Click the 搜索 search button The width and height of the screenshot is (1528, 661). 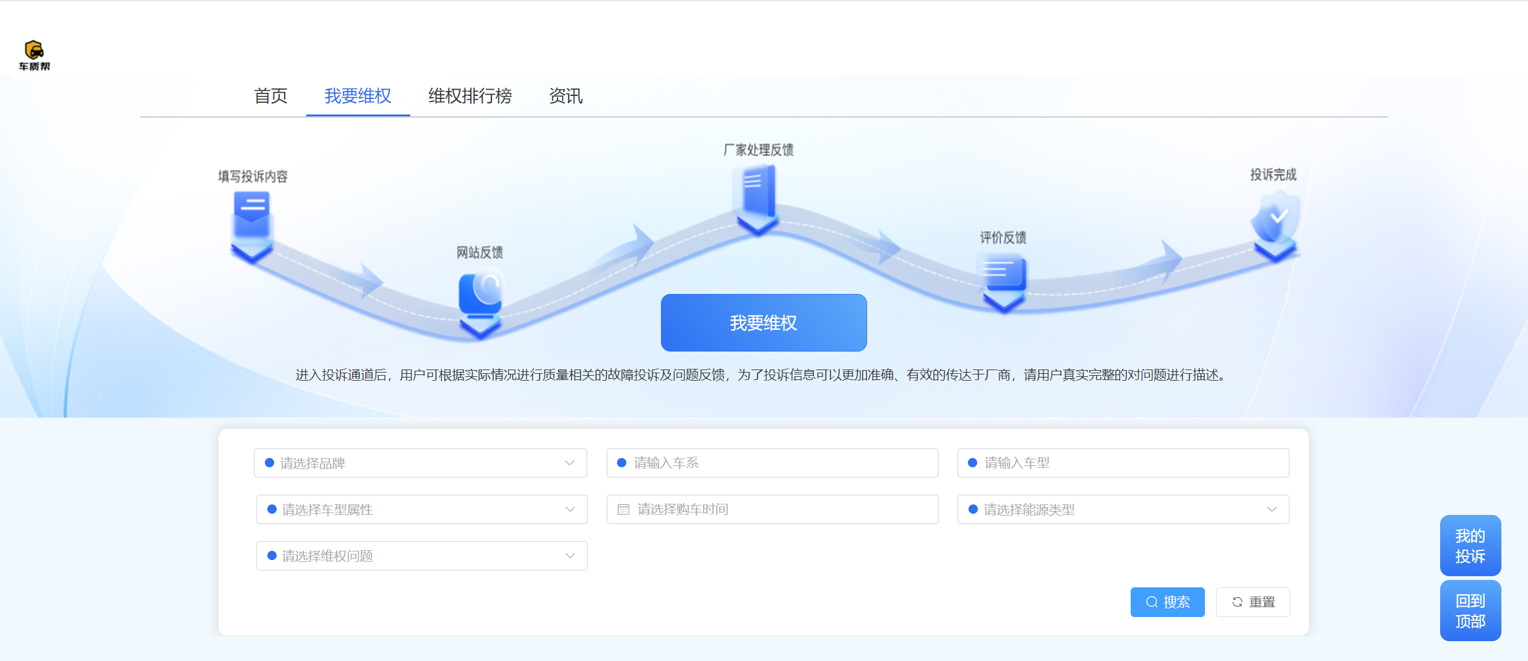pos(1167,602)
